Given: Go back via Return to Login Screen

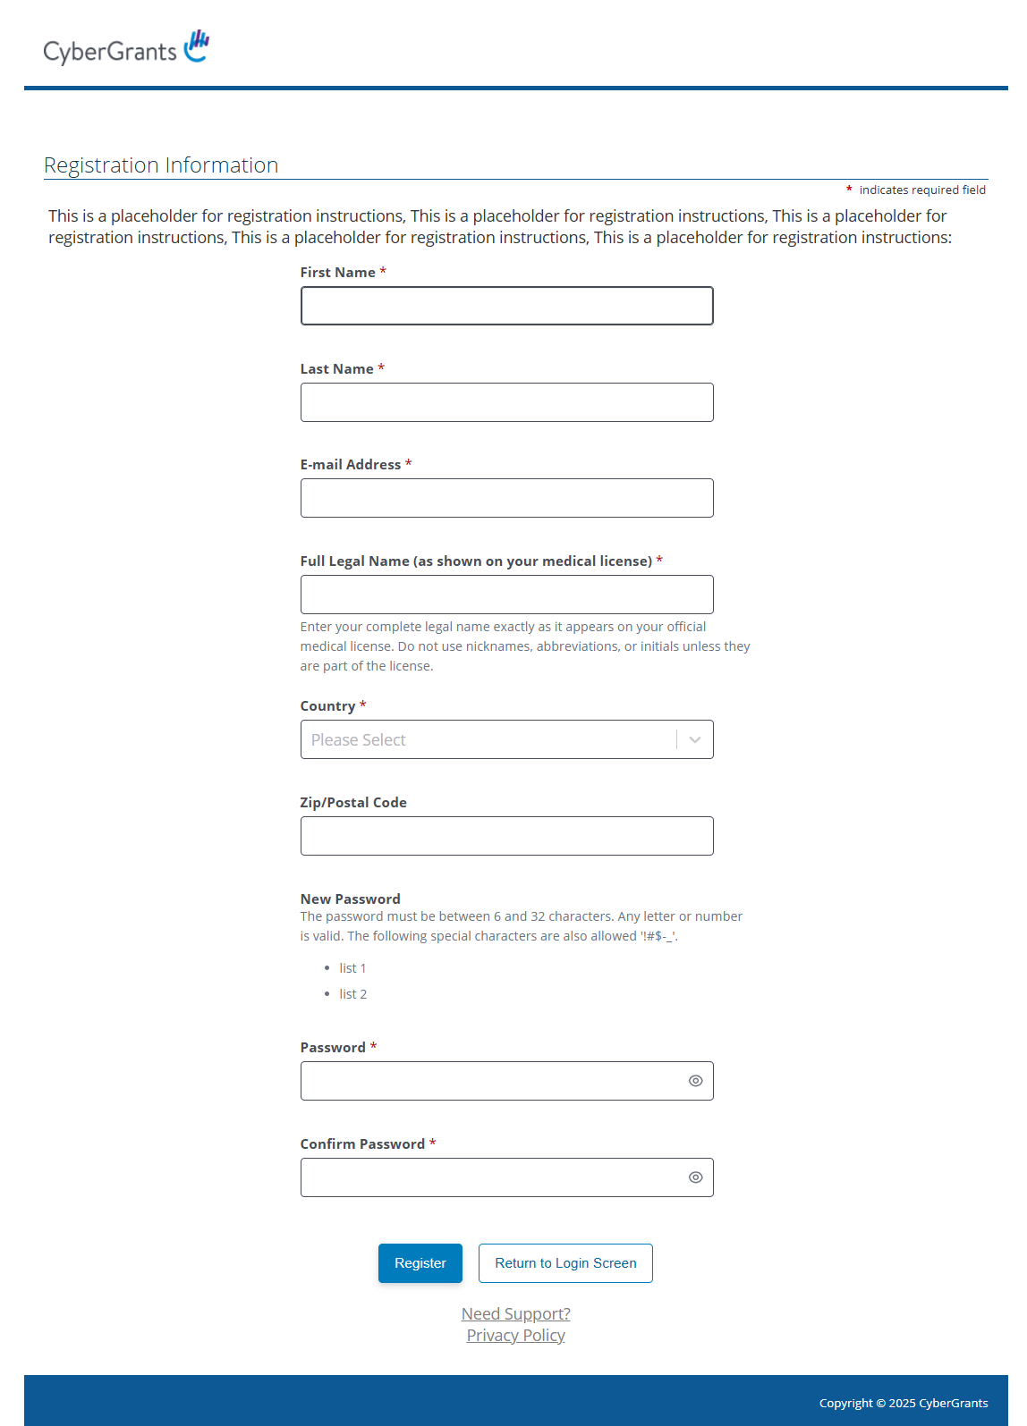Looking at the screenshot, I should coord(565,1263).
